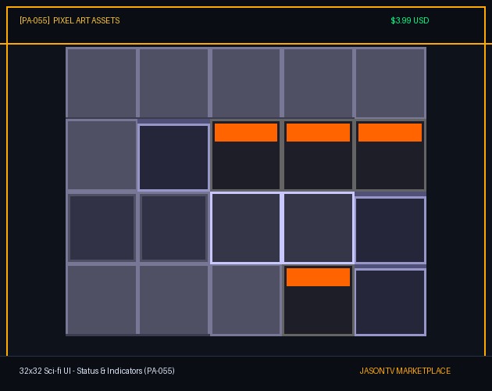Visit the JASON TV MARKETPLACE link
The height and width of the screenshot is (391, 492).
click(405, 371)
